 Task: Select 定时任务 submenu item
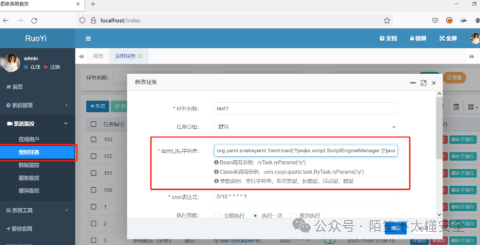coord(37,152)
